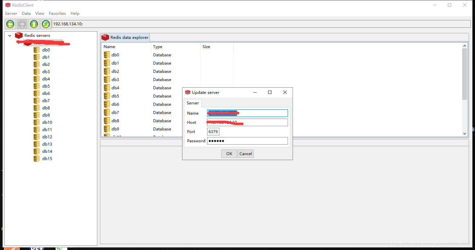Maximize the Update server dialog
Viewport: 475px width, 250px height.
(270, 92)
